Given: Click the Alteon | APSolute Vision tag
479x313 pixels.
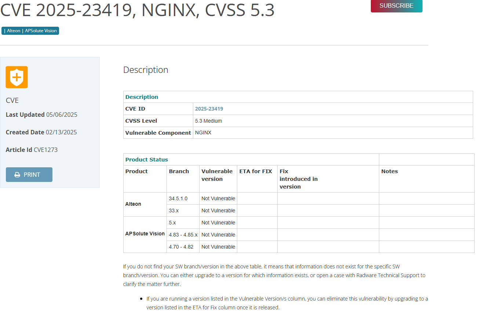Looking at the screenshot, I should (x=30, y=31).
